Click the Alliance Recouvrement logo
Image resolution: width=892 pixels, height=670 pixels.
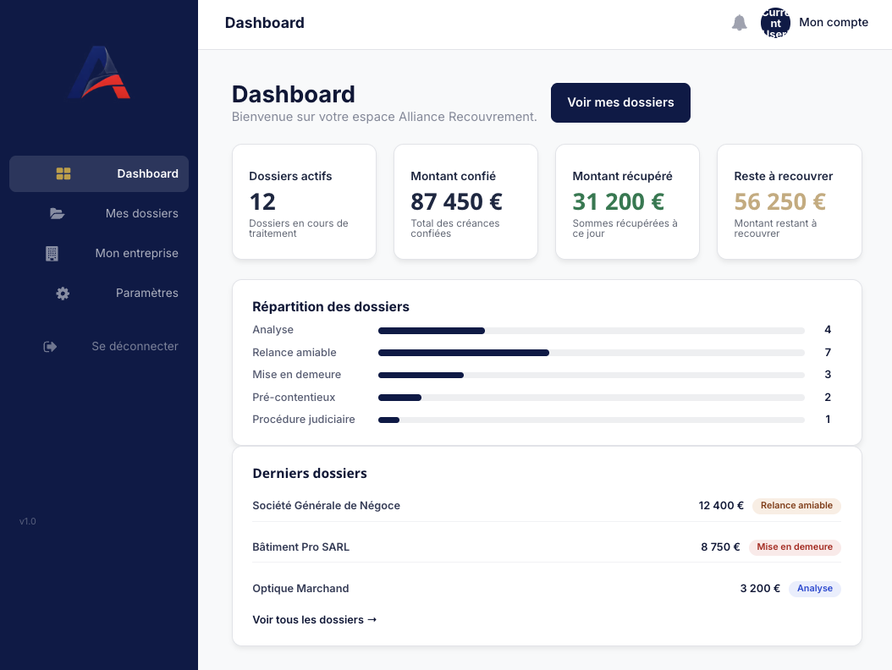(99, 72)
